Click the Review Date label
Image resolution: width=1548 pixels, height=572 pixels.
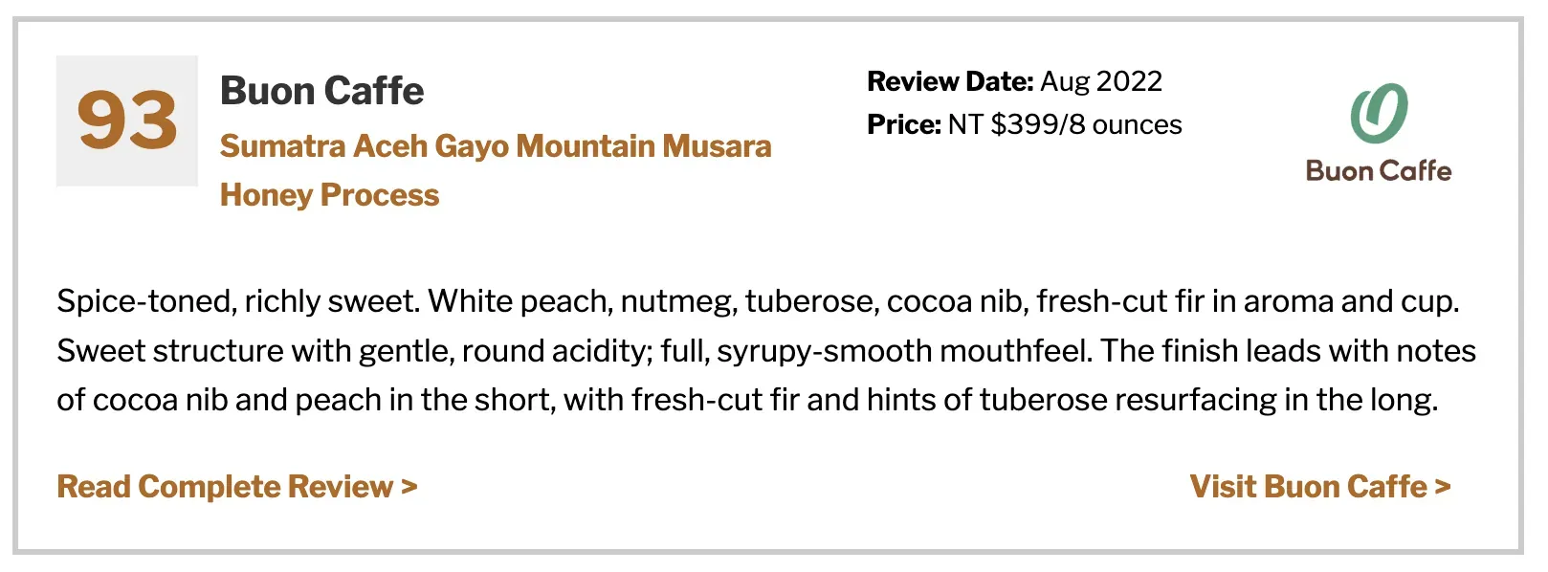click(950, 81)
